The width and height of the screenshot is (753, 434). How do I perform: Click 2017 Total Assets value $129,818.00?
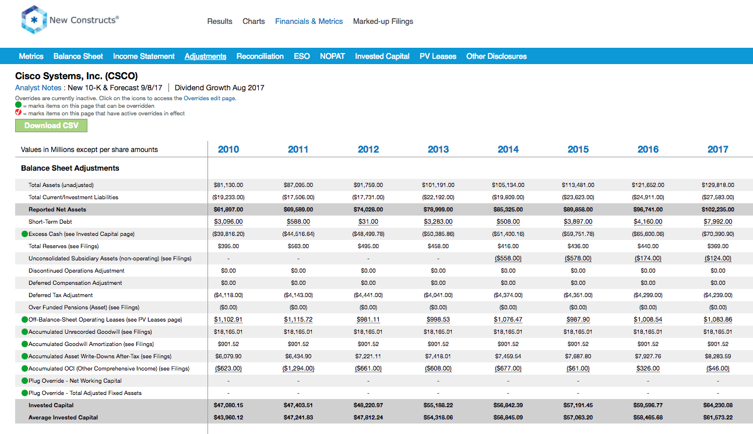point(718,185)
